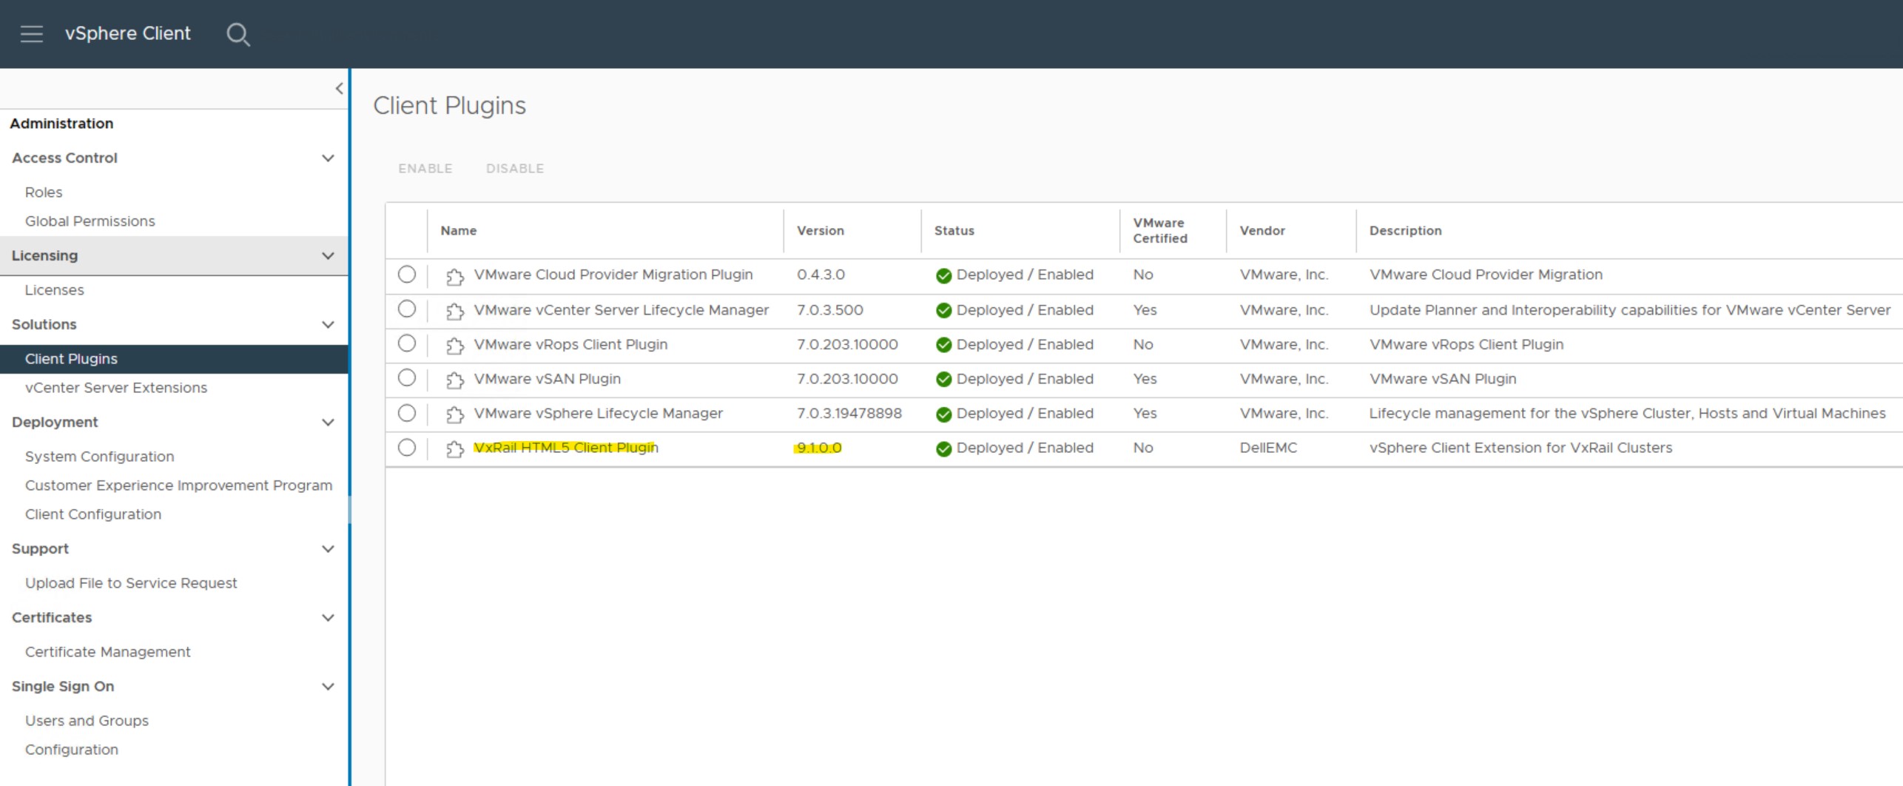Select vCenter Server Extensions in the sidebar
This screenshot has height=786, width=1903.
pos(115,387)
